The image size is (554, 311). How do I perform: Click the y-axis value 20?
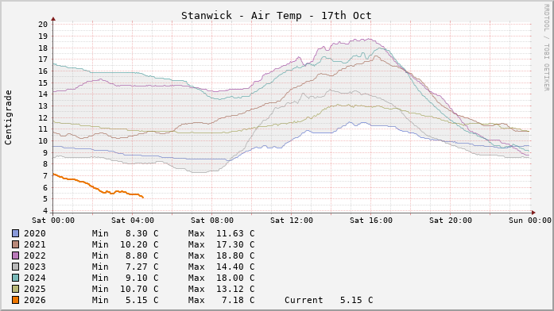coord(43,25)
